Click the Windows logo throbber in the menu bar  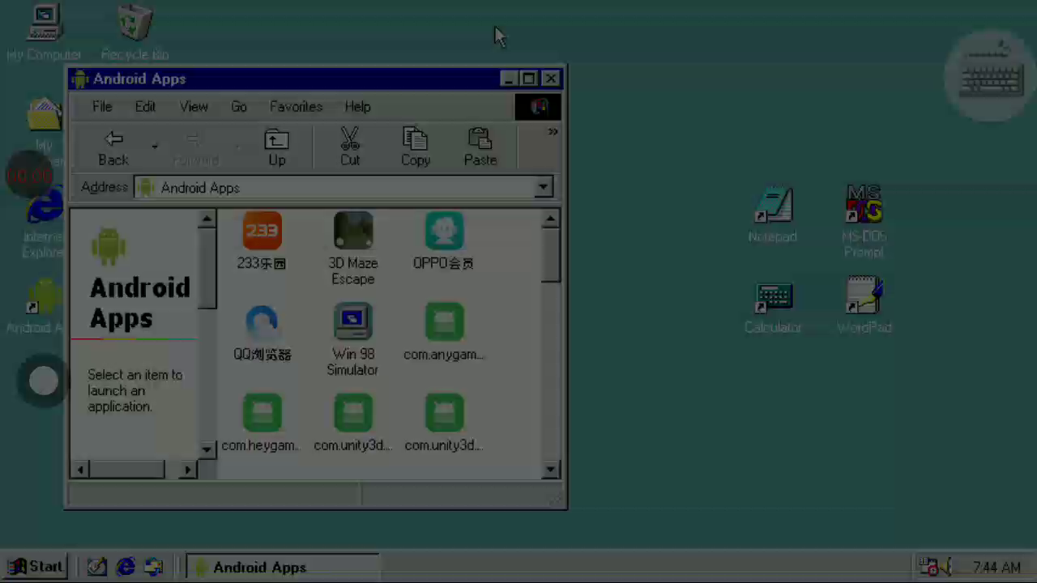(x=538, y=107)
